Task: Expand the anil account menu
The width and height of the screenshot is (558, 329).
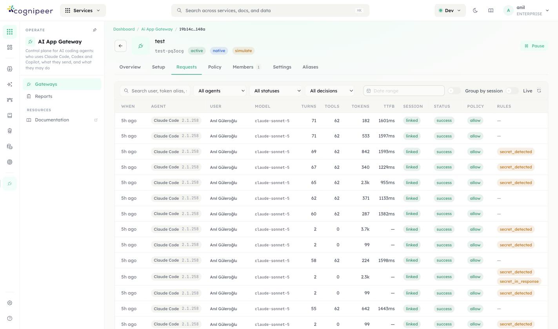Action: point(526,11)
